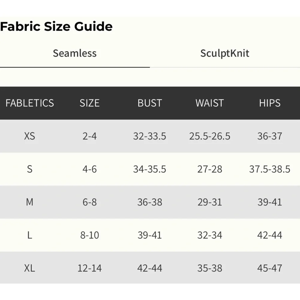This screenshot has width=300, height=300.
Task: Switch to the SculptKnit tab
Action: (225, 53)
